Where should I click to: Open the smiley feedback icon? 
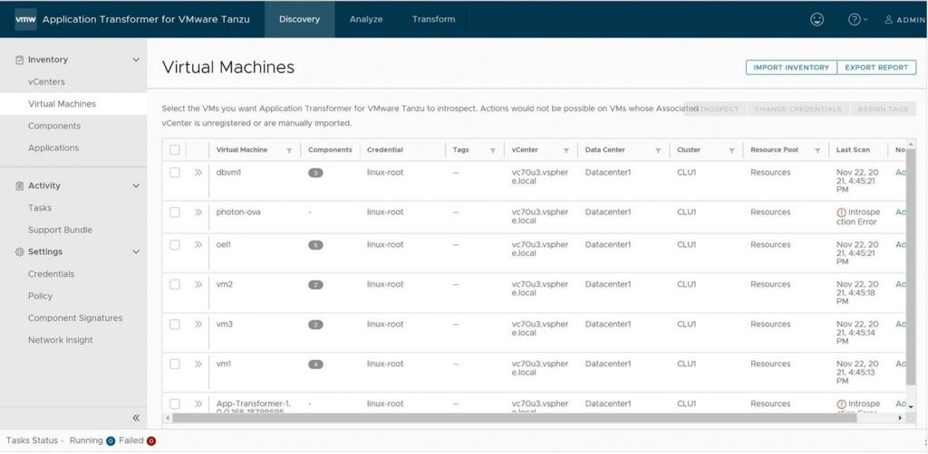pyautogui.click(x=817, y=19)
